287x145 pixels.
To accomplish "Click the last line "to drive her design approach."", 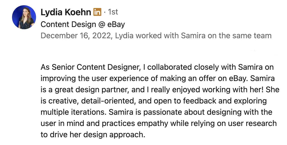I will 93,135.
